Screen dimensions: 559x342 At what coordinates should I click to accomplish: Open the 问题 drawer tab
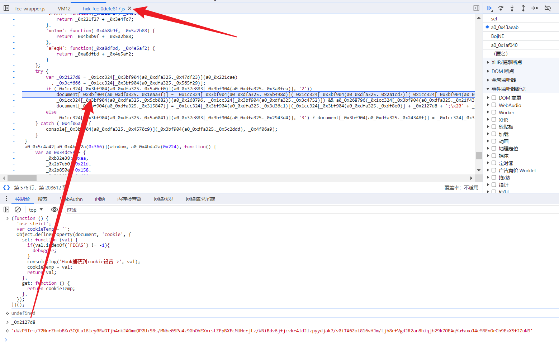pos(100,199)
